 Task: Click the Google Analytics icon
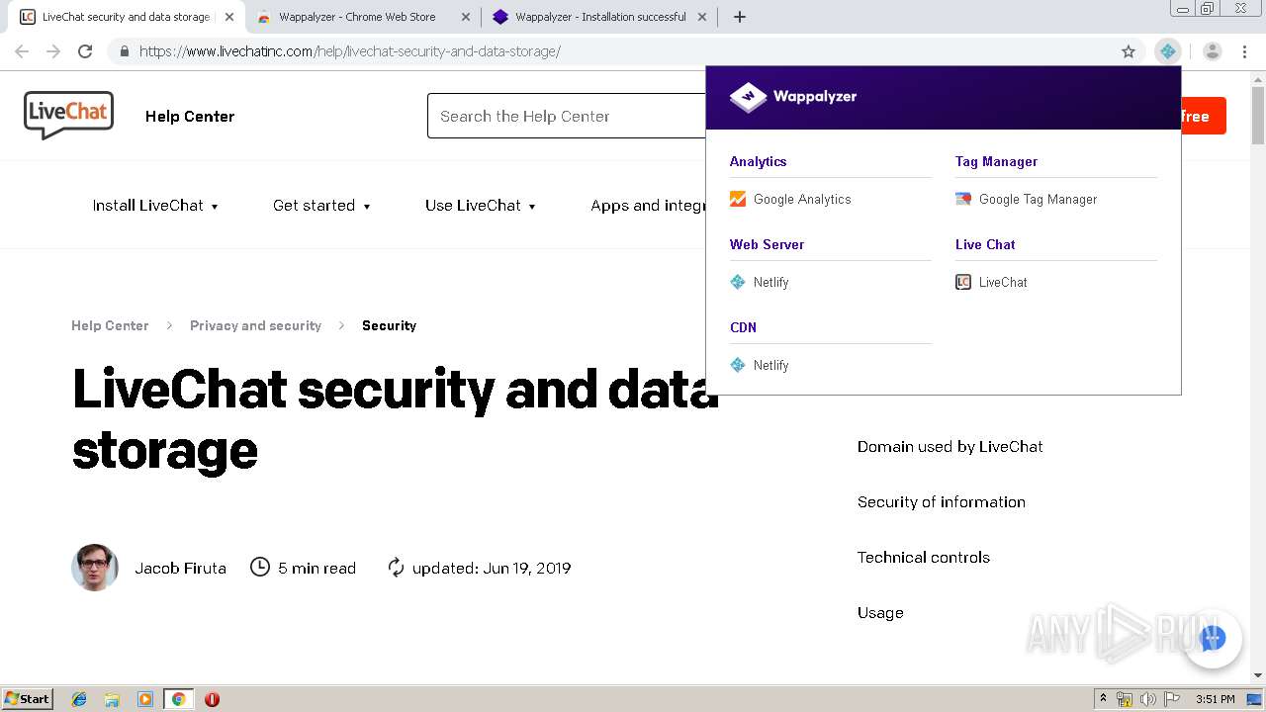click(738, 199)
